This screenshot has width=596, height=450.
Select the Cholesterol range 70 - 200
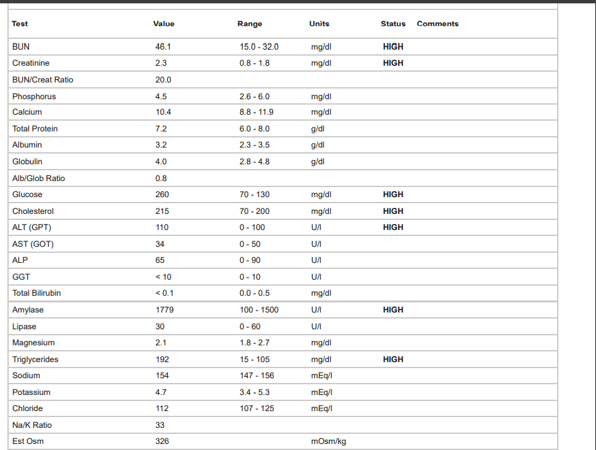click(254, 211)
